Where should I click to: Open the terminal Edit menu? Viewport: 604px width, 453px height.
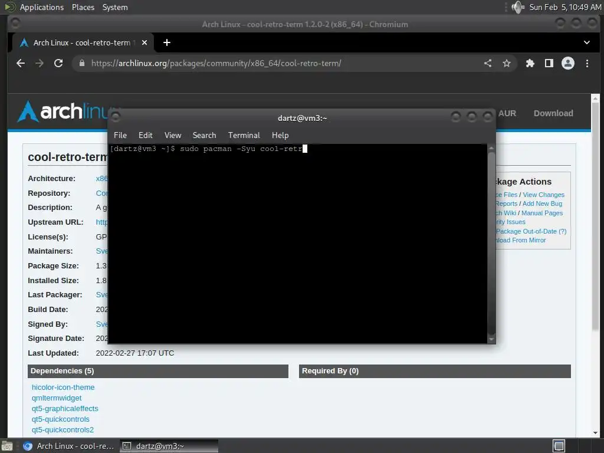(x=146, y=135)
